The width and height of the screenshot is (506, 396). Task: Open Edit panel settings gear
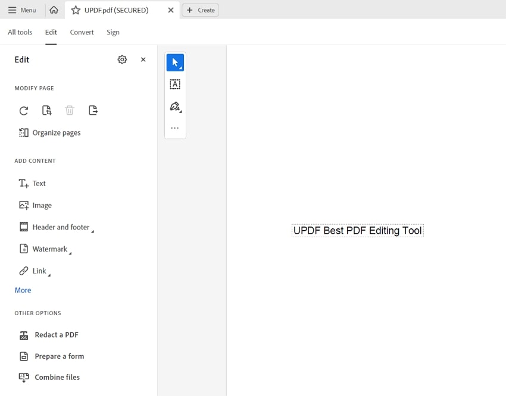coord(122,59)
